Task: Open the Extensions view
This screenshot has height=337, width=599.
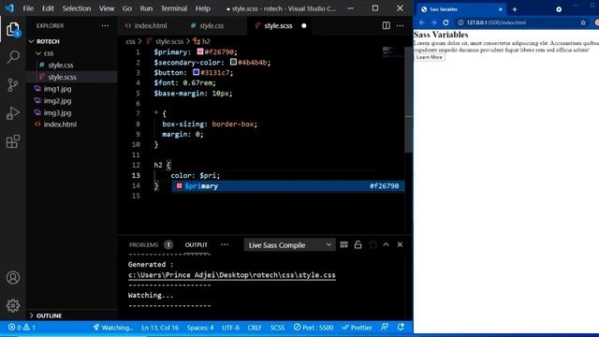Action: click(x=12, y=141)
